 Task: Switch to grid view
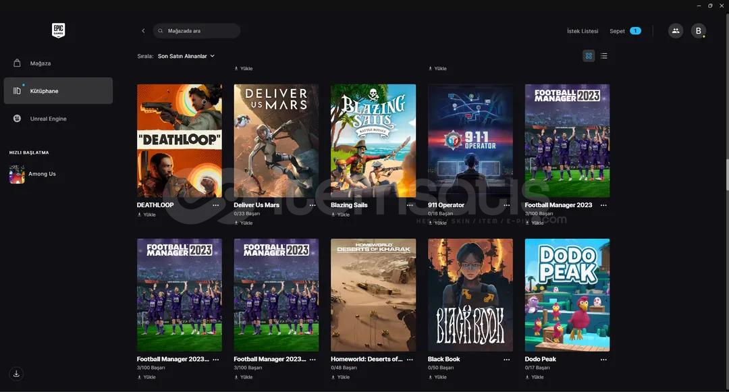(589, 56)
